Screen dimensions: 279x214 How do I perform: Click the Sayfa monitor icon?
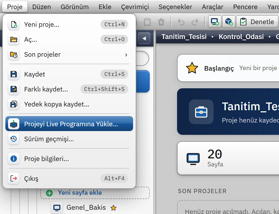click(193, 159)
